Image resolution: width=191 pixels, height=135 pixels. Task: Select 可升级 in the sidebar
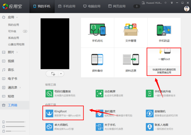[12, 31]
